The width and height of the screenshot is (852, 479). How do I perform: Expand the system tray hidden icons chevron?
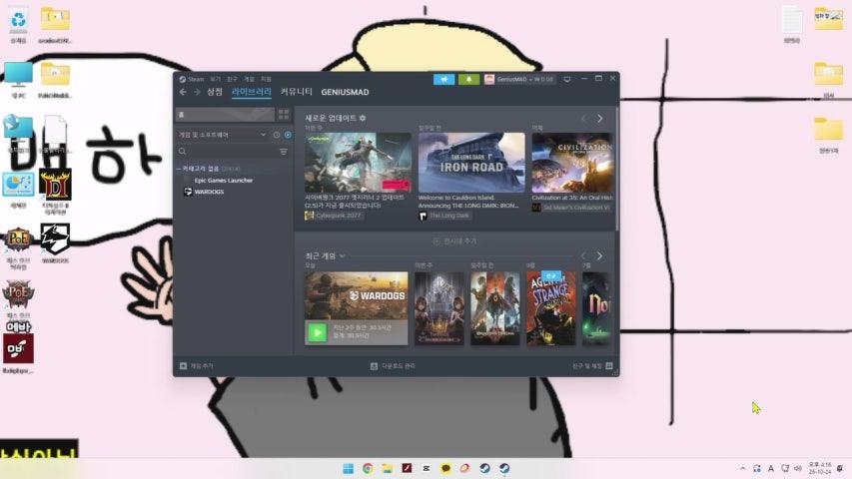coord(743,468)
